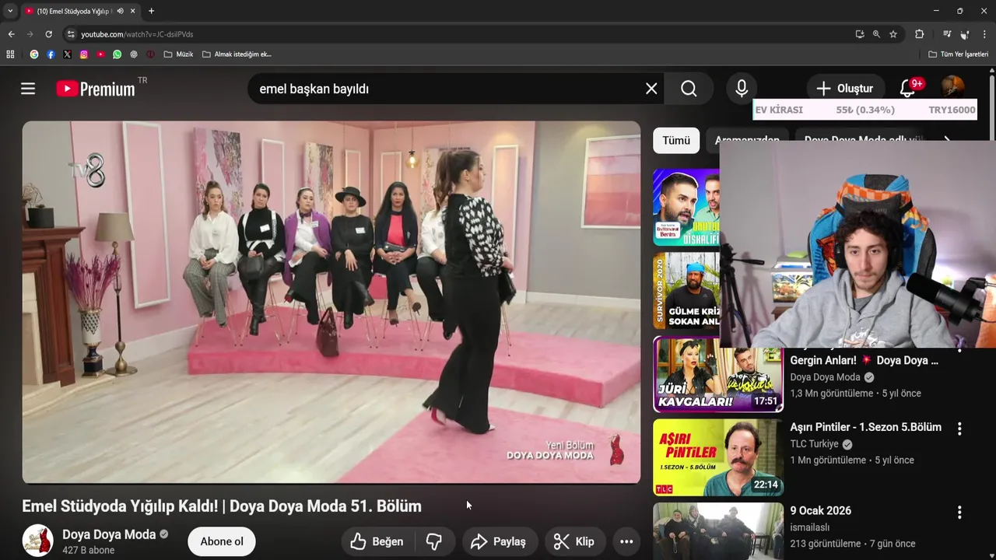Open Google bookmark icon

pos(34,54)
